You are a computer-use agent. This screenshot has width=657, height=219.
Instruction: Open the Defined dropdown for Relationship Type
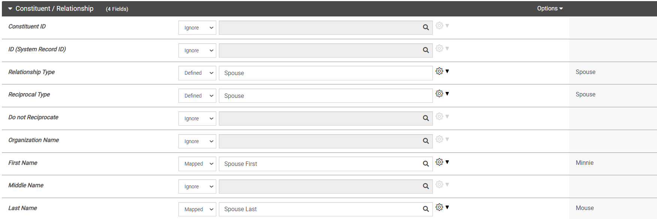click(197, 73)
